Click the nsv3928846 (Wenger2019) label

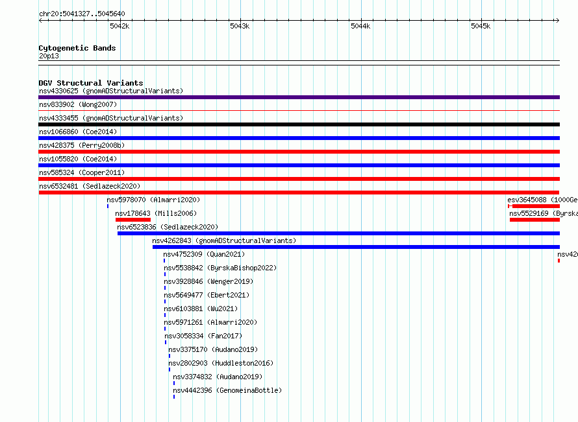pyautogui.click(x=208, y=281)
